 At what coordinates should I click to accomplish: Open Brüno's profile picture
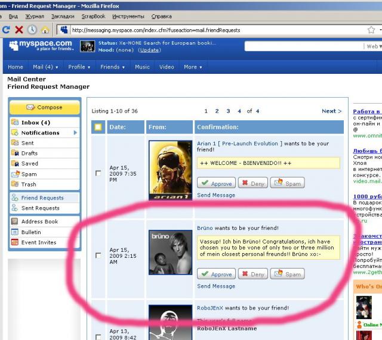170,252
